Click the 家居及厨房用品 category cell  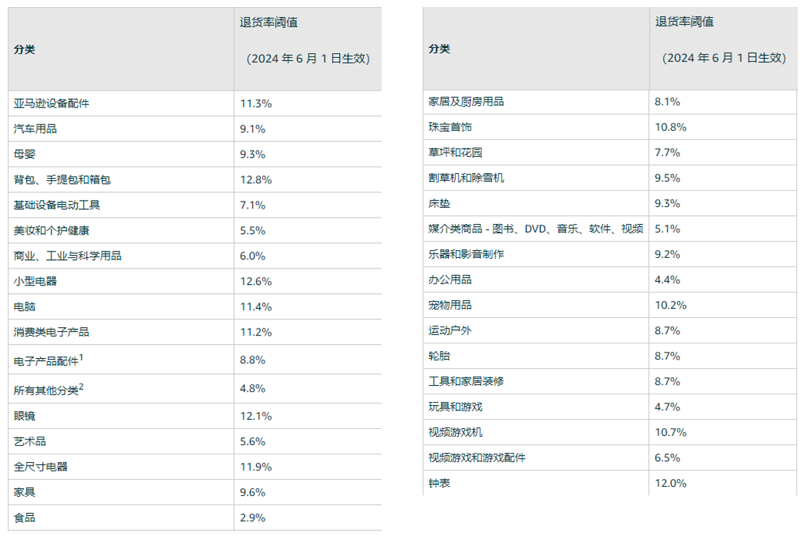click(466, 102)
